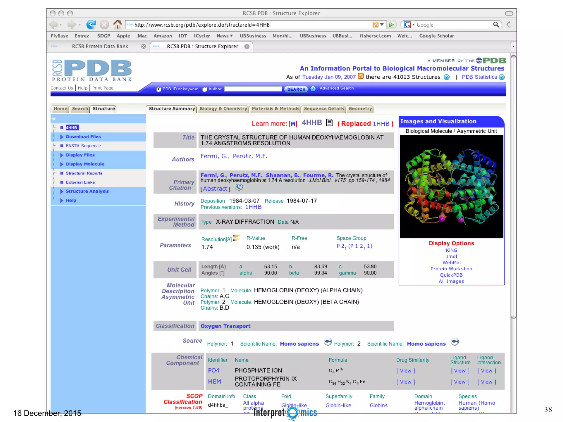Open the tab list dropdown arrow
Screen dimensions: 563x422
point(513,46)
